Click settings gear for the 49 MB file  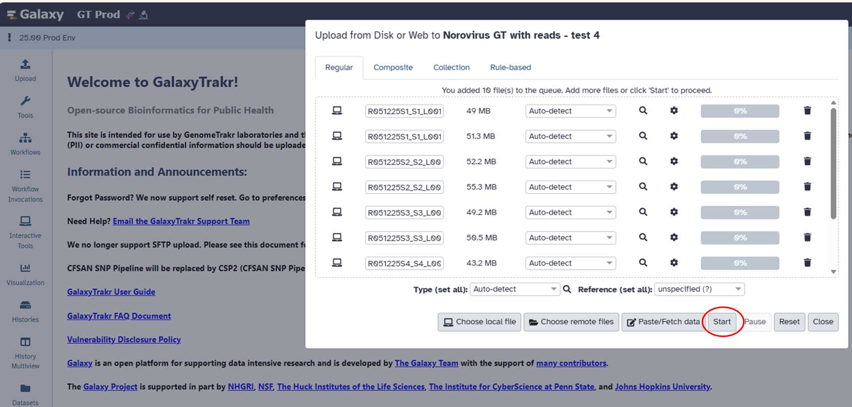pyautogui.click(x=673, y=111)
